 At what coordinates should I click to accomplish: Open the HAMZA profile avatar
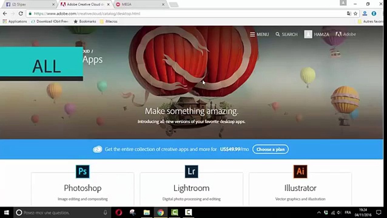pyautogui.click(x=308, y=34)
